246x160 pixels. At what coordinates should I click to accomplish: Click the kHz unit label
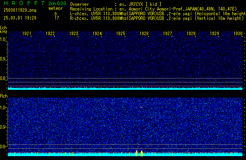[4, 32]
